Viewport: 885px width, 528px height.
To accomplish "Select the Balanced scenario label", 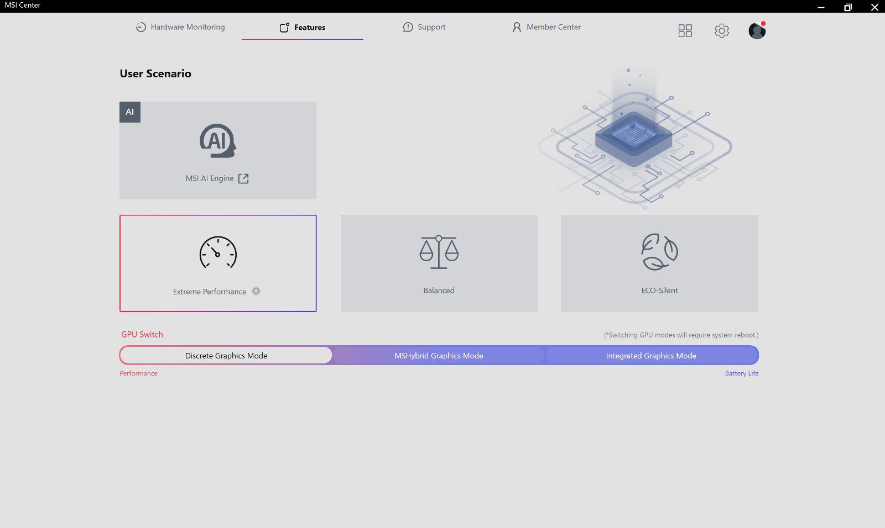I will pyautogui.click(x=439, y=291).
